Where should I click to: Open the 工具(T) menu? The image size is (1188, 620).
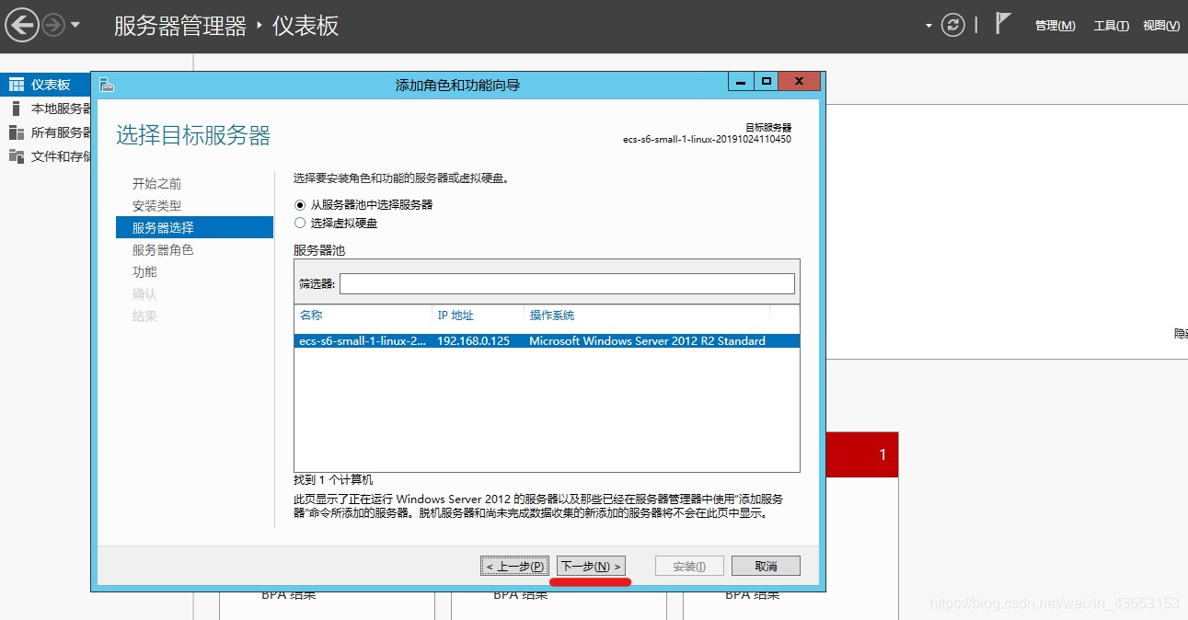click(x=1110, y=25)
